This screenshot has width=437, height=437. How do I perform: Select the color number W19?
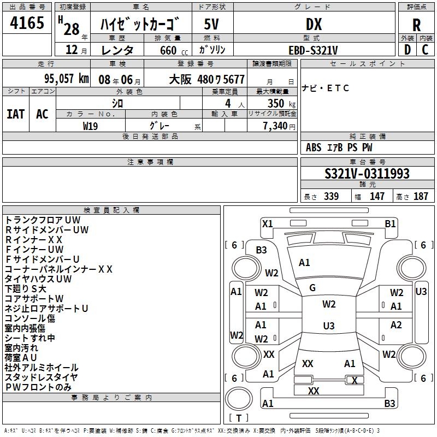pos(91,126)
